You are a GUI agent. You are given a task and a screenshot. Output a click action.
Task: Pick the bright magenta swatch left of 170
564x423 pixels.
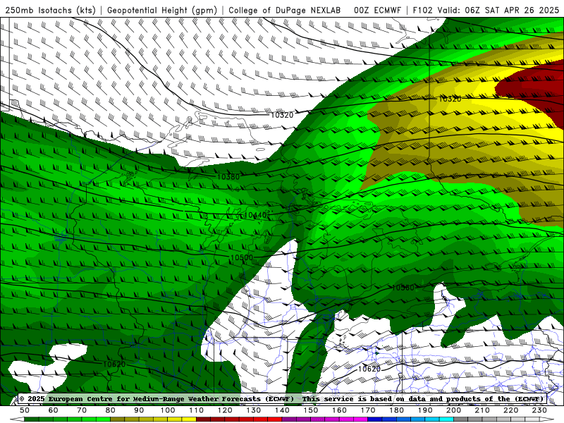point(361,419)
